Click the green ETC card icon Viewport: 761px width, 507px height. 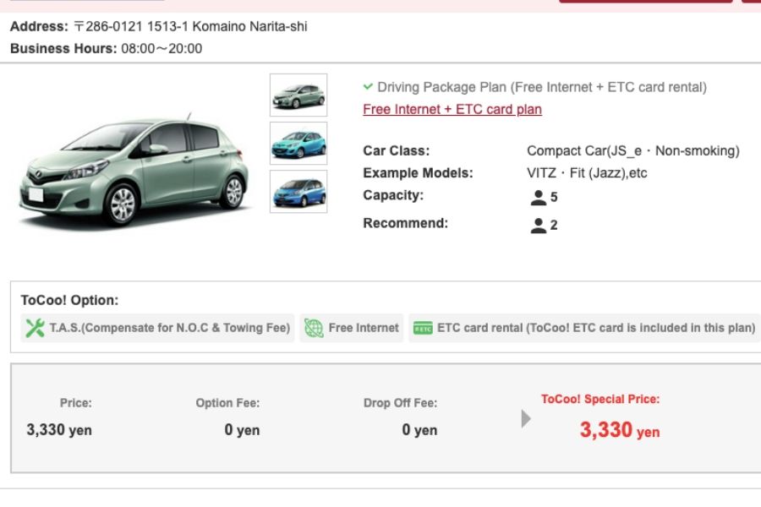(x=423, y=329)
